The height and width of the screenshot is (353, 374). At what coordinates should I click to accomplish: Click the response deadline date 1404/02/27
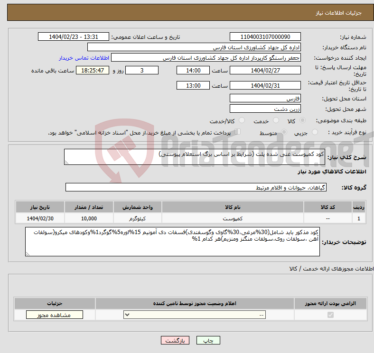(265, 70)
